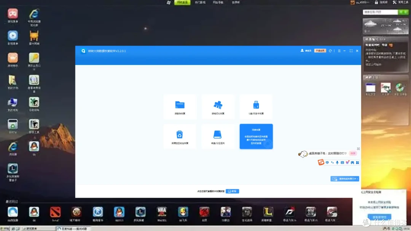Open the format recovery broom tile
This screenshot has width=411, height=231.
click(218, 107)
